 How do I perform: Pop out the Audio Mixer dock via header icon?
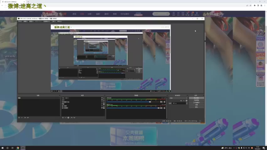tap(167, 95)
